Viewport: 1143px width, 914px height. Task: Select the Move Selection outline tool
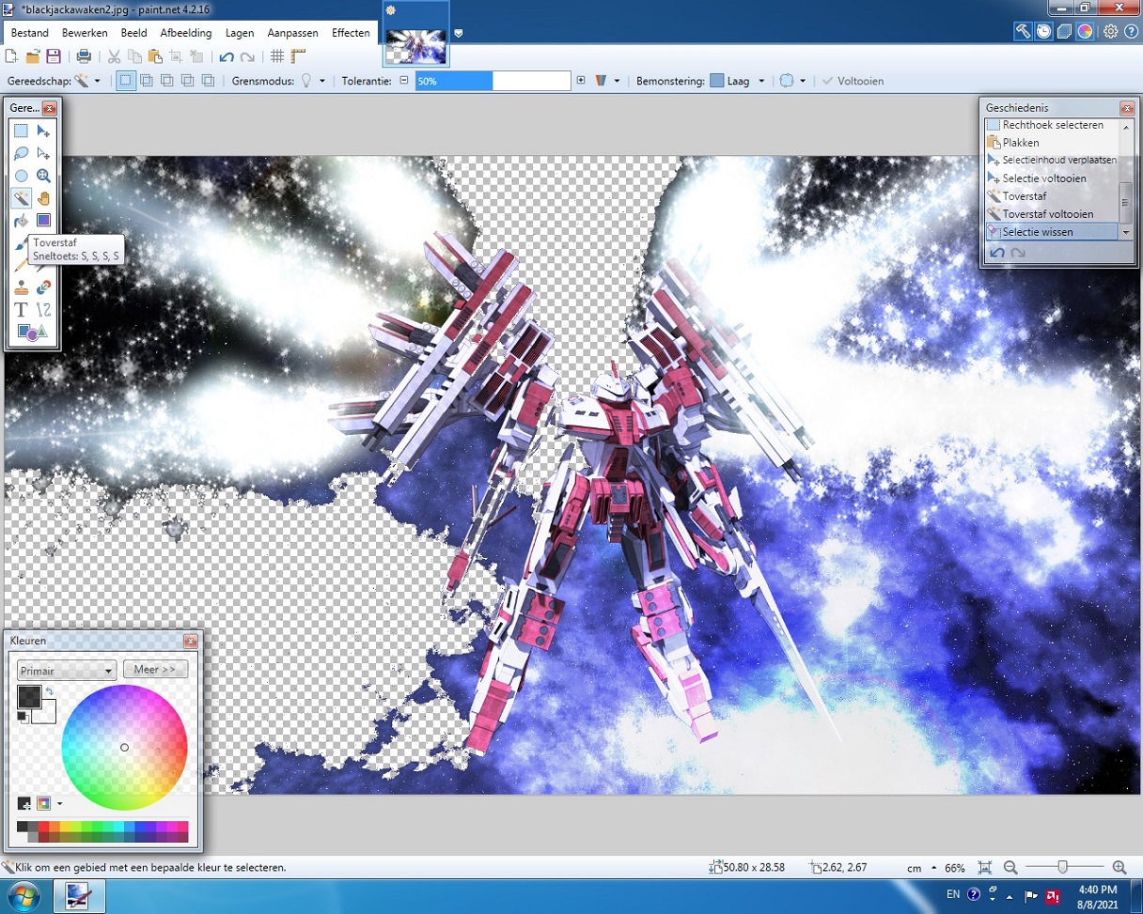tap(43, 153)
